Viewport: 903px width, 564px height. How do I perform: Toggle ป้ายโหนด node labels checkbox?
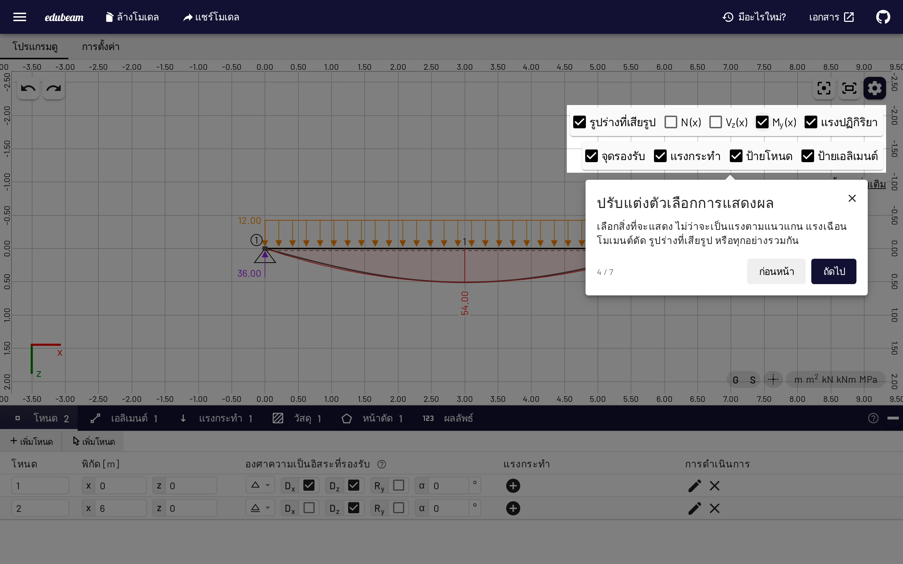point(736,156)
